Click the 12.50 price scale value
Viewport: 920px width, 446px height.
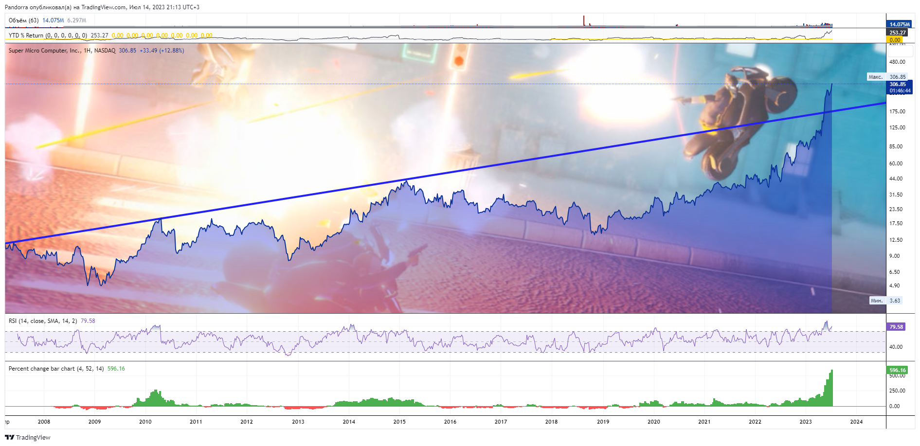point(896,240)
